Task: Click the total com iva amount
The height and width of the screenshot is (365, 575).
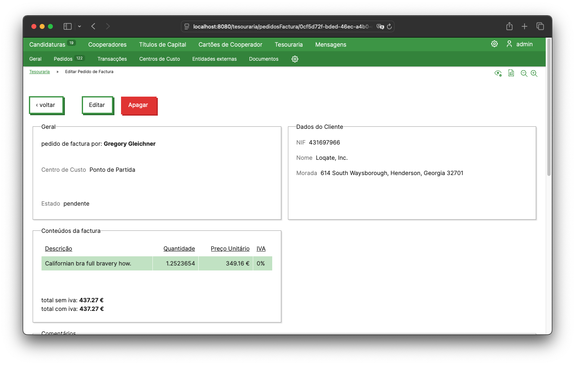Action: tap(92, 309)
